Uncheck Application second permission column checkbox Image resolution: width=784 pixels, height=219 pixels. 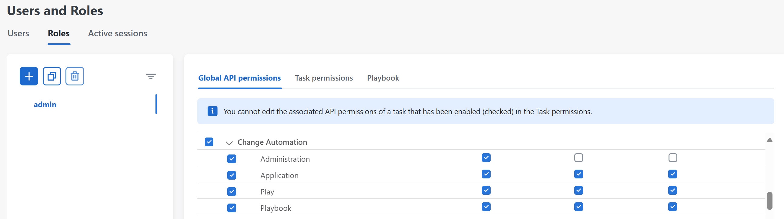click(579, 174)
